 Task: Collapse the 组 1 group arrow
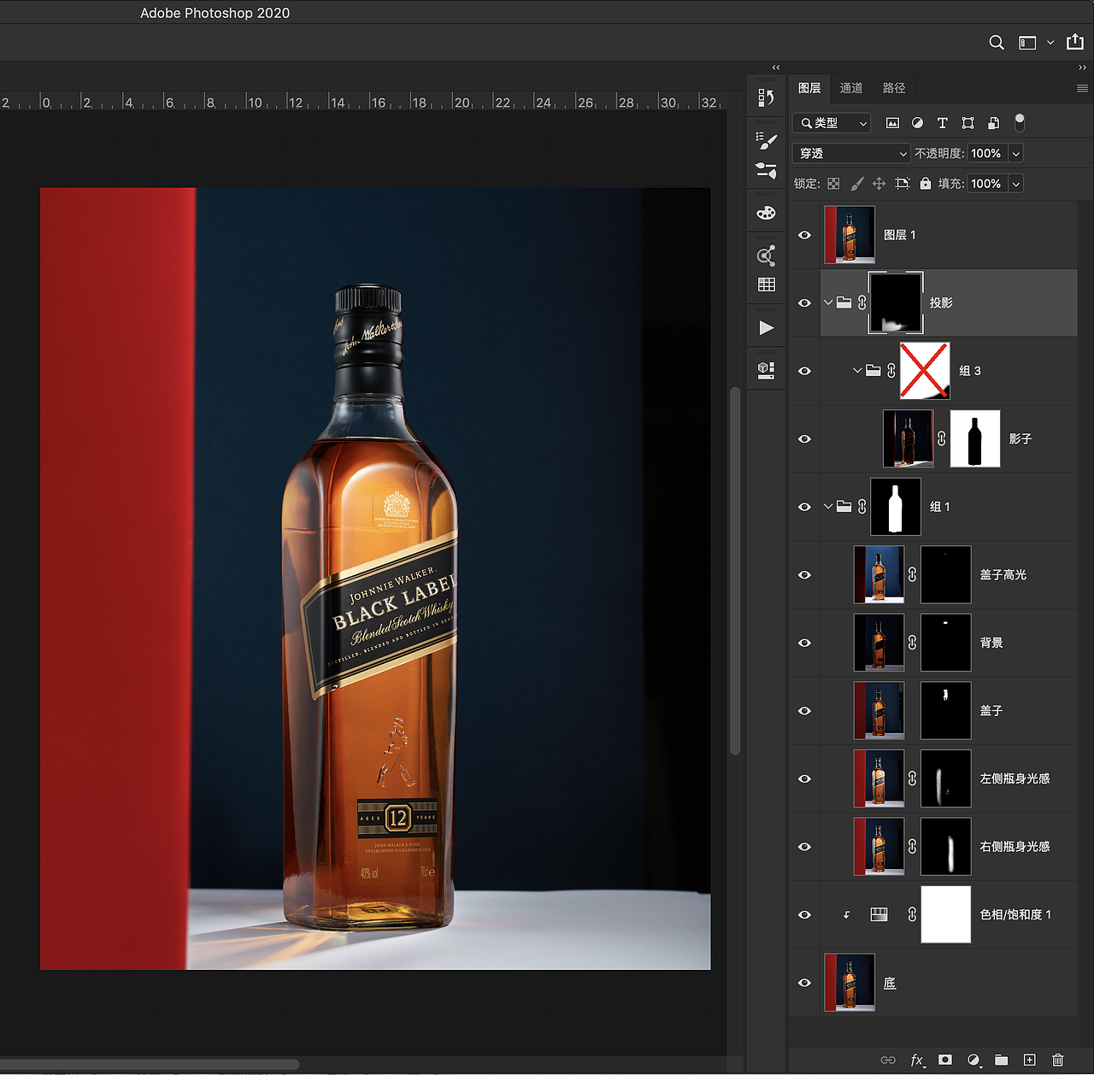(827, 506)
